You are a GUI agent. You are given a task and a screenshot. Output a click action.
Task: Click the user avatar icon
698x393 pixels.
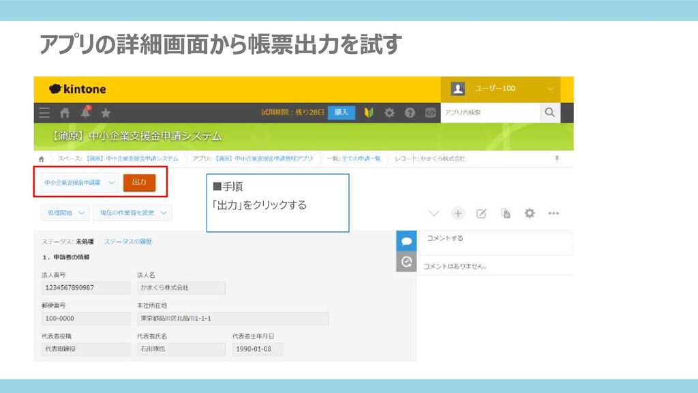[x=457, y=89]
